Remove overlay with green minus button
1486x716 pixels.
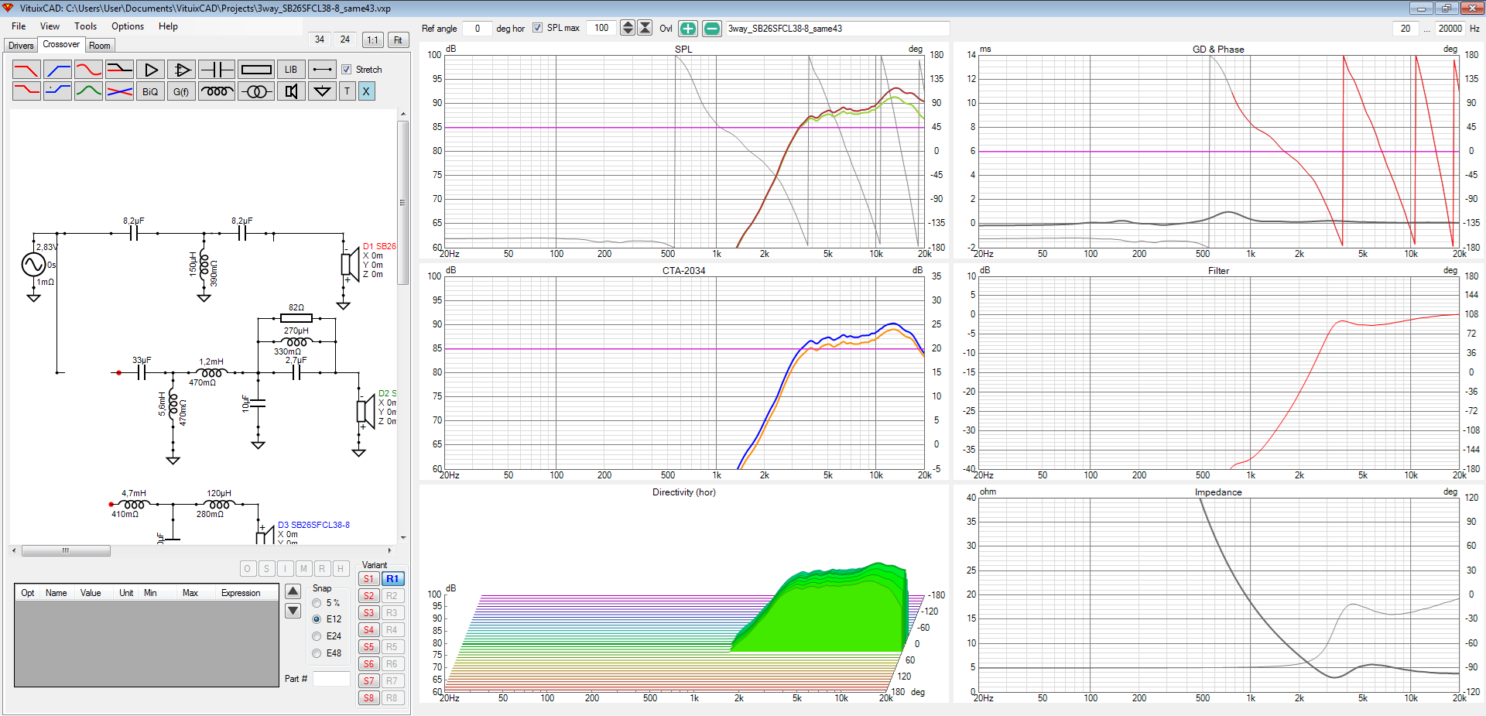click(x=712, y=29)
